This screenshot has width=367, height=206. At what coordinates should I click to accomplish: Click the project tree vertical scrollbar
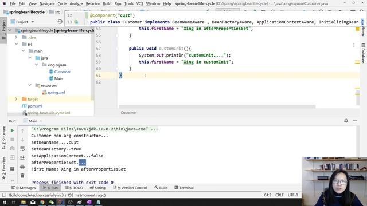click(x=92, y=64)
